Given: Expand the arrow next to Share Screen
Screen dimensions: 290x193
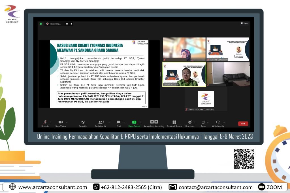Looking at the screenshot, I should click(140, 122).
